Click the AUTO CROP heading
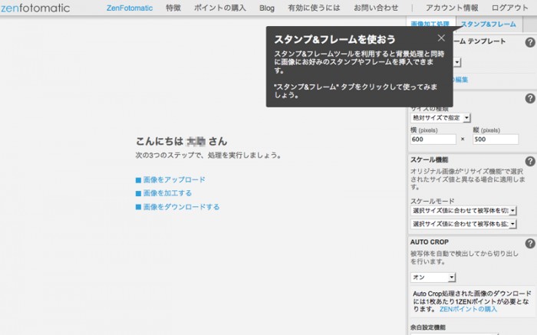 [430, 242]
